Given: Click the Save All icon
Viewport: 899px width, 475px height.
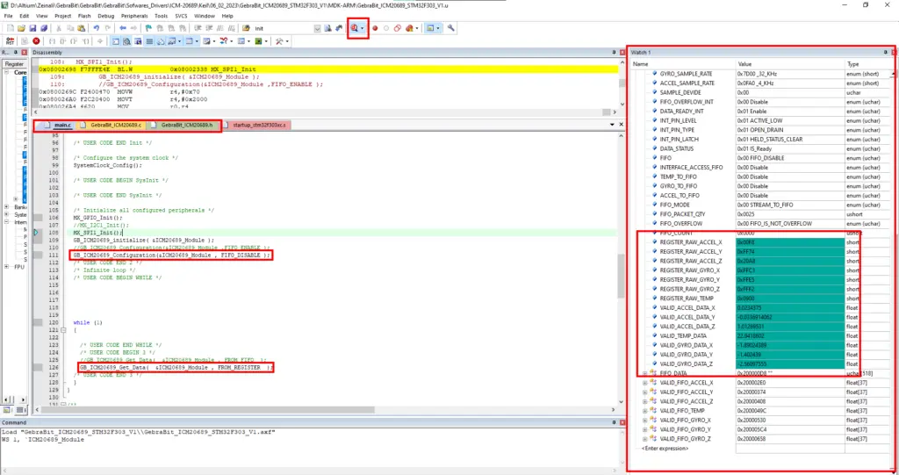Looking at the screenshot, I should tap(43, 28).
